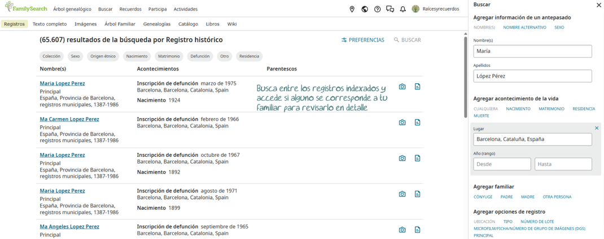604x239 pixels.
Task: Open the Raícesyrecuerdos user avatar
Action: [x=415, y=9]
